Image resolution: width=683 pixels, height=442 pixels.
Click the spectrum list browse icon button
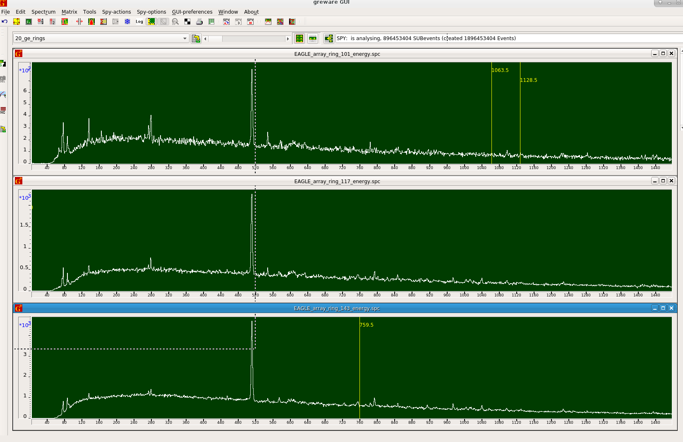tap(195, 38)
